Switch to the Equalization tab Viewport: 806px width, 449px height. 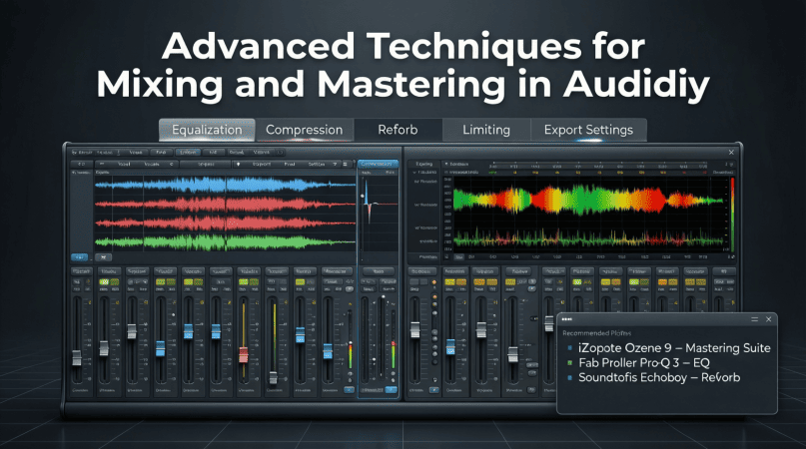(x=206, y=130)
